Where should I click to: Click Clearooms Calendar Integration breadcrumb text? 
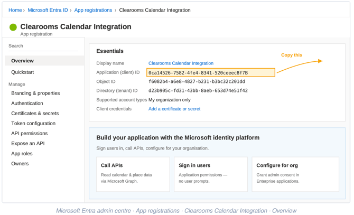(155, 10)
